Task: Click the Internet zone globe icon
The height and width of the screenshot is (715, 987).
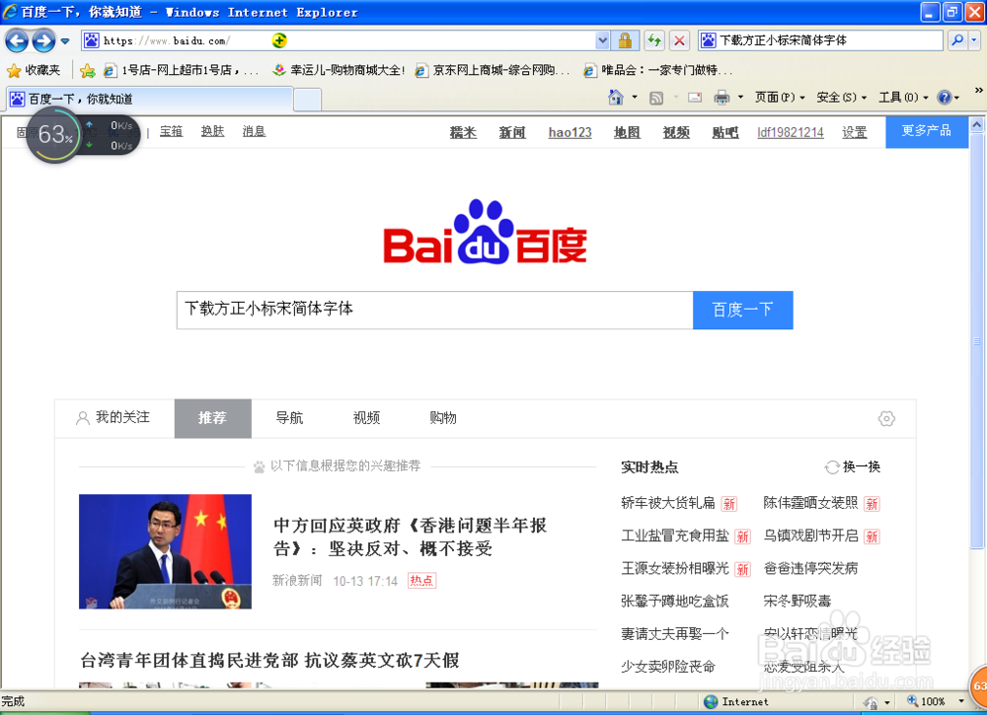Action: coord(711,702)
